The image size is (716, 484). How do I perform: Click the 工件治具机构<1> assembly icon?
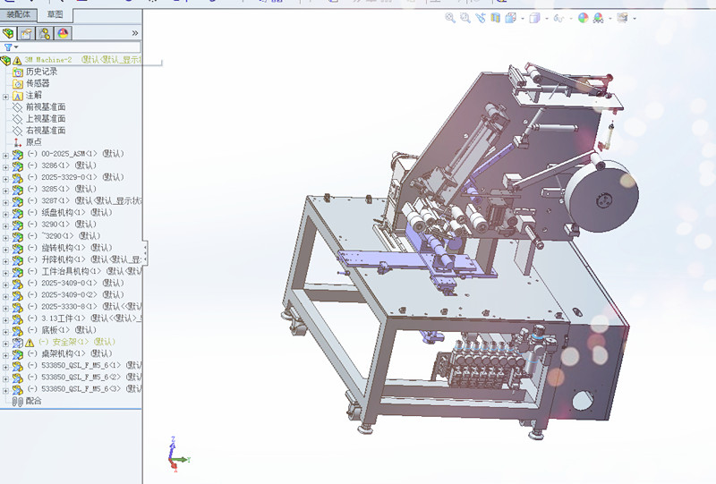click(17, 272)
